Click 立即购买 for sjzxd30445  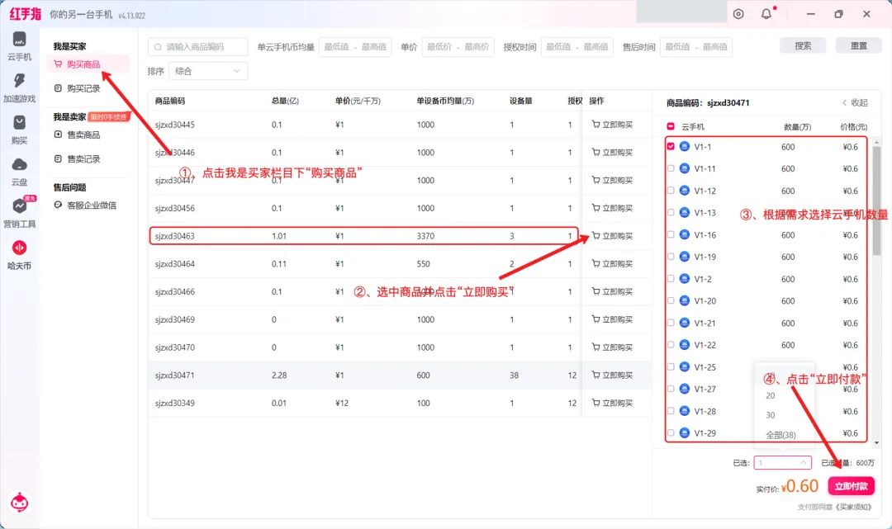coord(611,125)
